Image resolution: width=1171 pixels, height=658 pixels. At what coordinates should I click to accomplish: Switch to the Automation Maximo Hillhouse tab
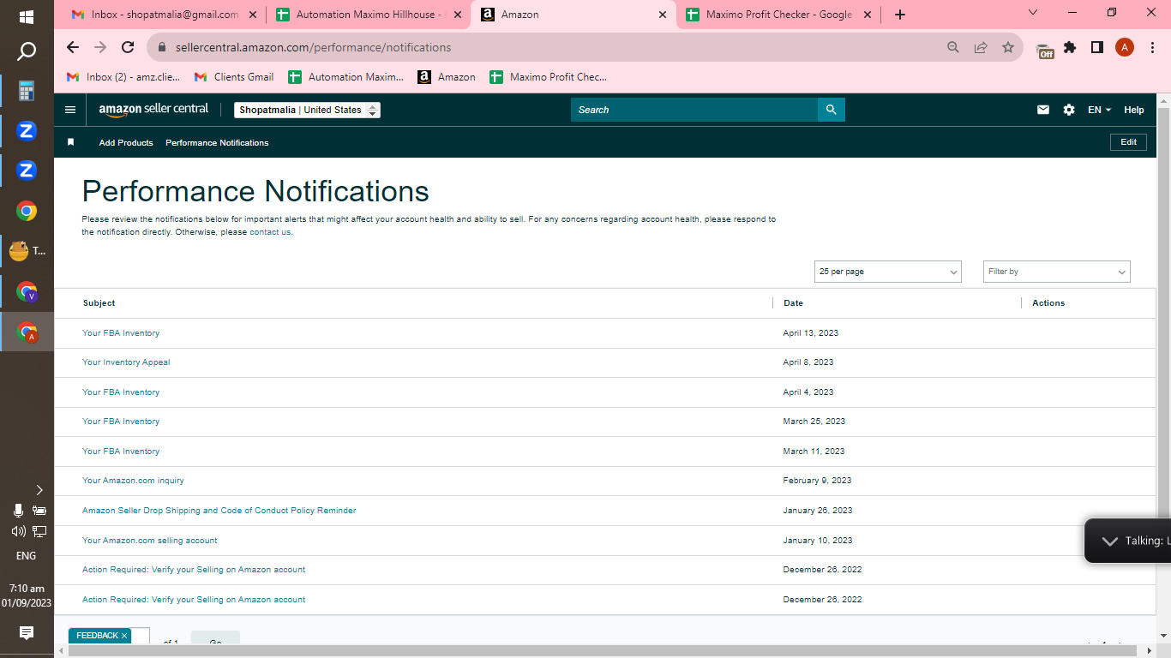[x=369, y=15]
